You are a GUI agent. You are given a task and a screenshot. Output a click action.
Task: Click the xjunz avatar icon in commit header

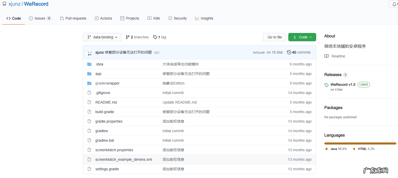coord(89,53)
